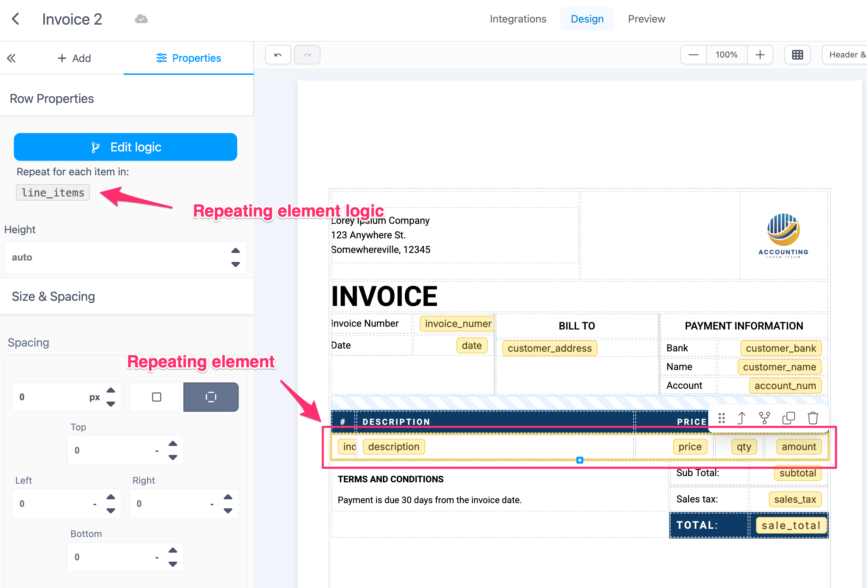Click the back arrow next to Invoice 2
The width and height of the screenshot is (867, 588).
15,19
